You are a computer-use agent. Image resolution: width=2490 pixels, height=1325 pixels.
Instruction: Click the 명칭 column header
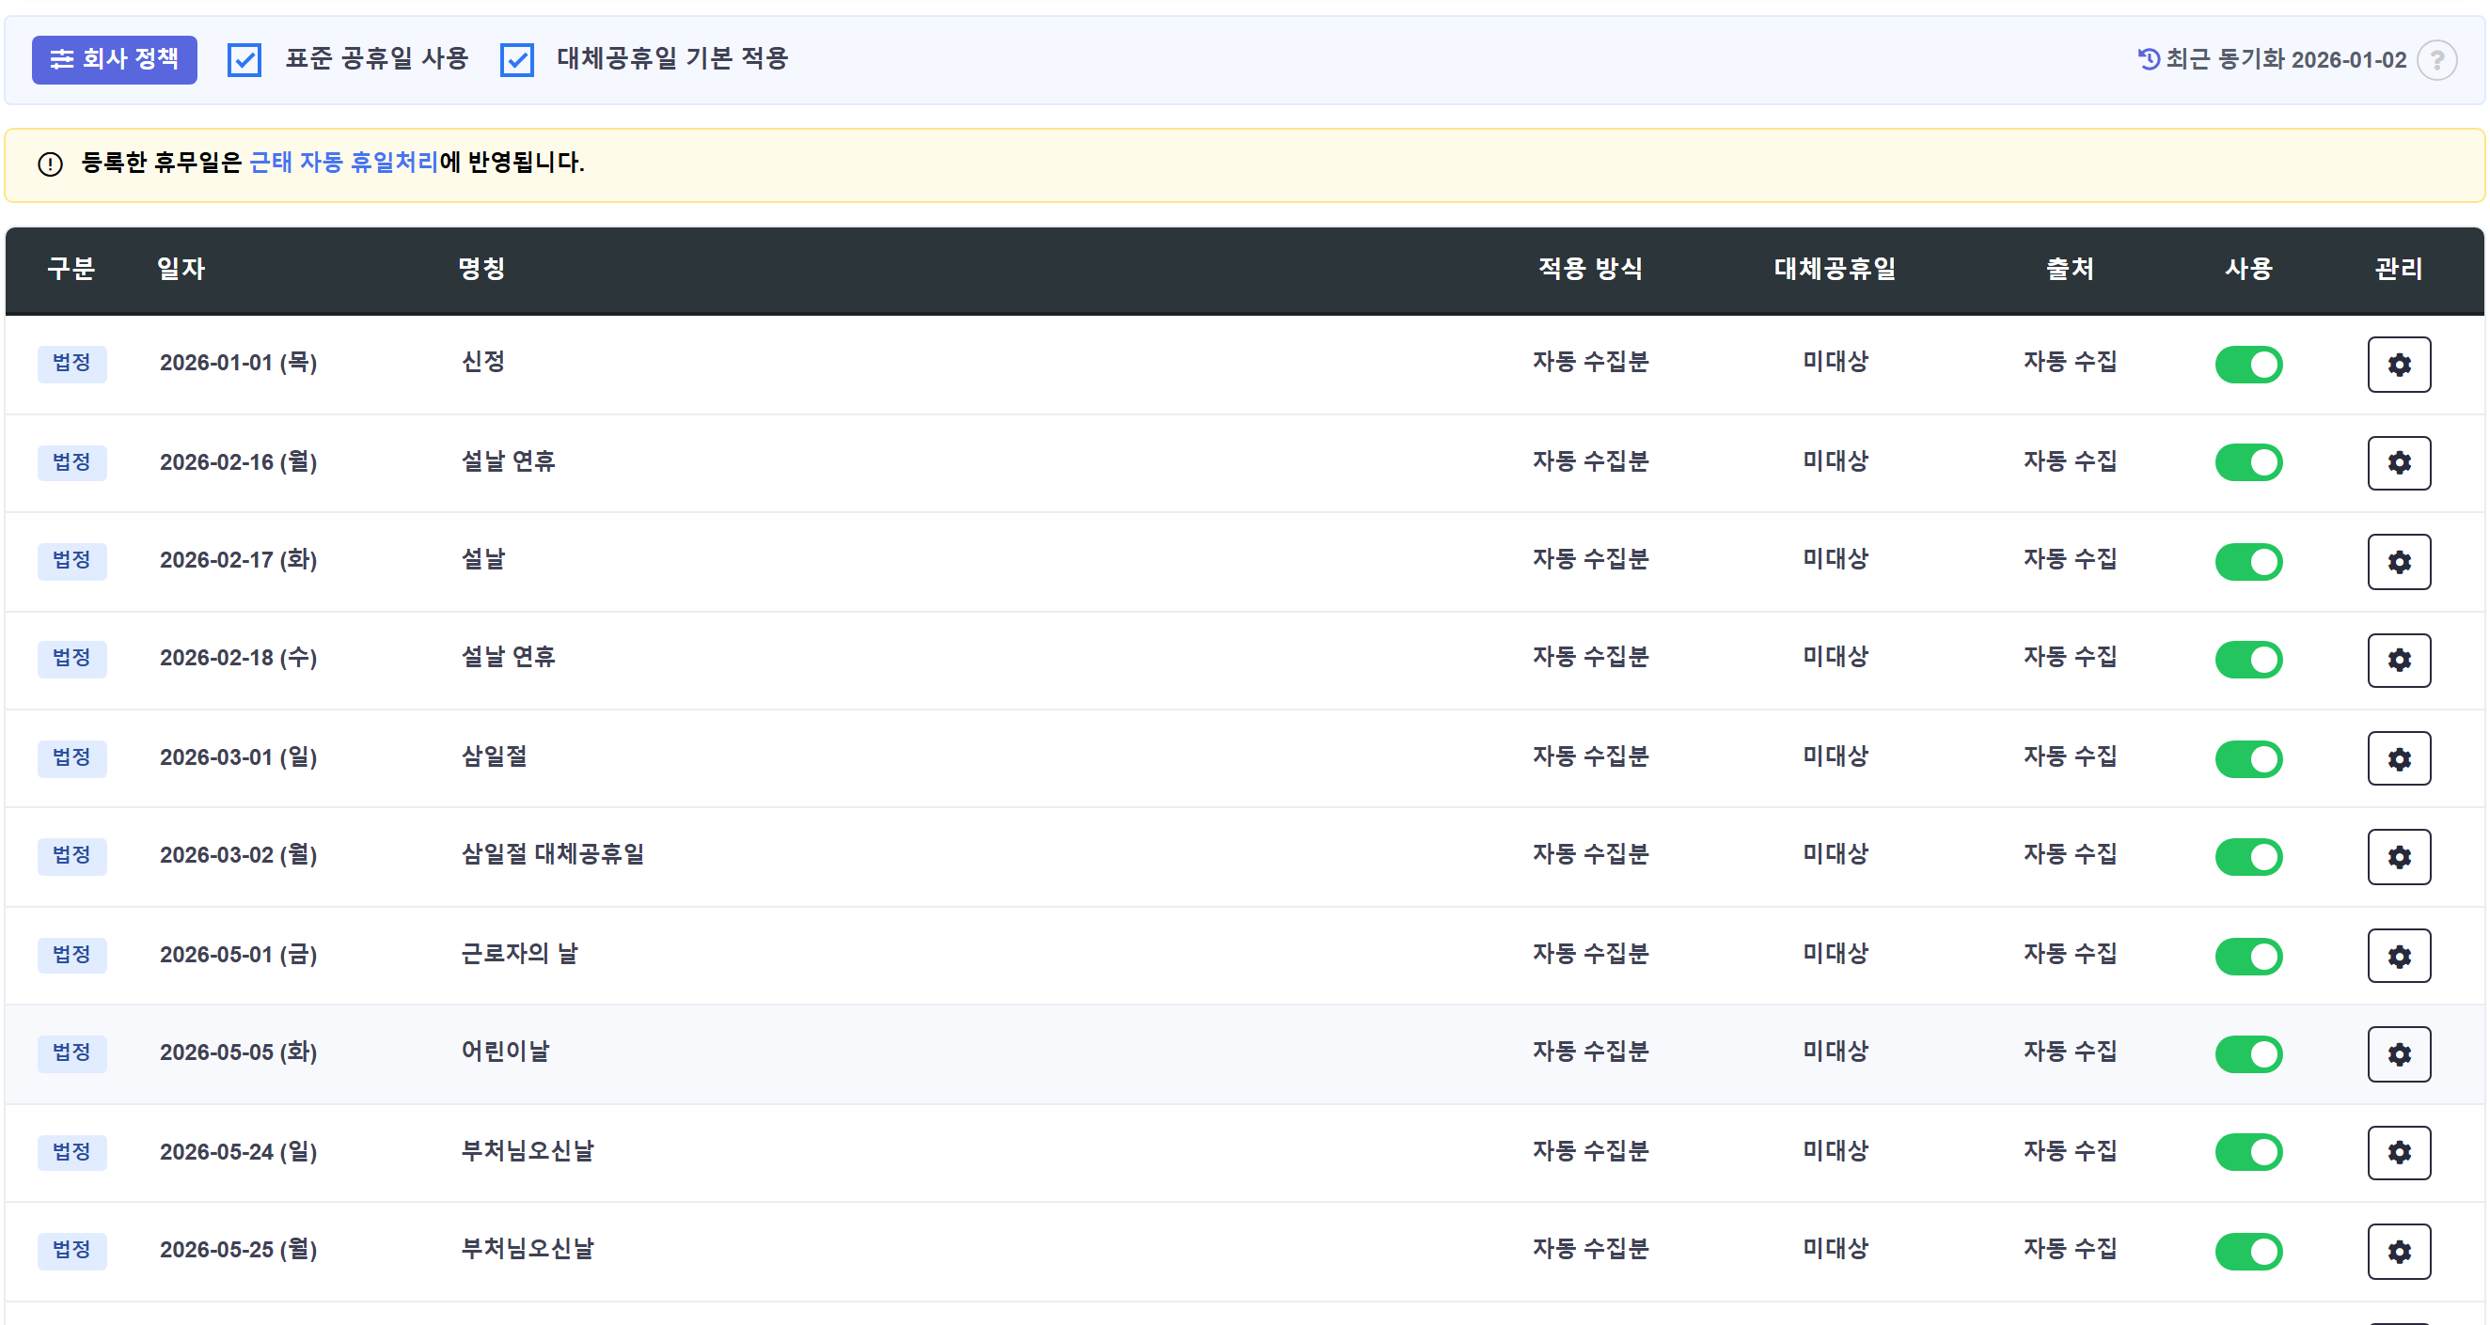click(481, 269)
